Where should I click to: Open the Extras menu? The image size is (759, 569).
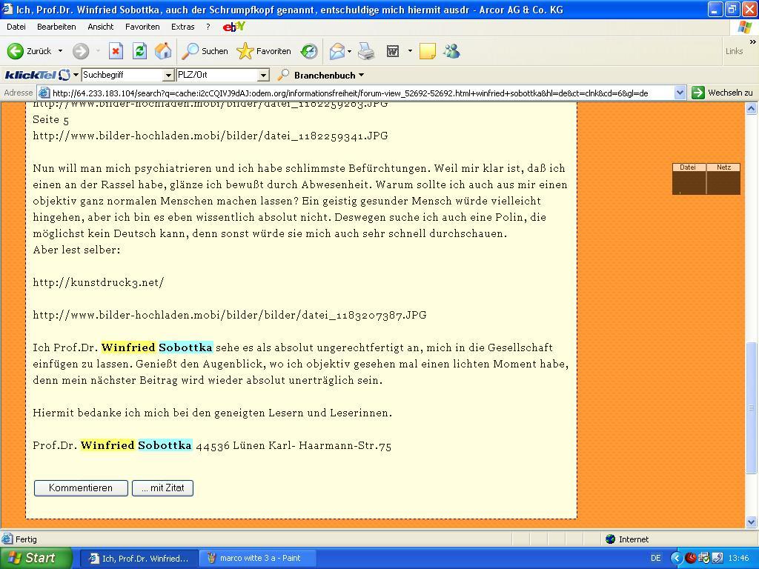point(182,27)
